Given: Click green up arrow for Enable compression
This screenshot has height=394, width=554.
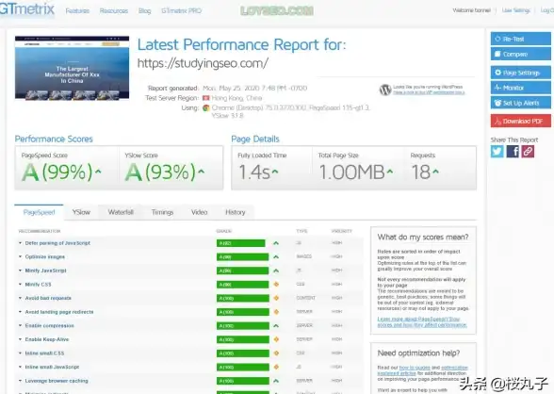Looking at the screenshot, I should tap(276, 326).
